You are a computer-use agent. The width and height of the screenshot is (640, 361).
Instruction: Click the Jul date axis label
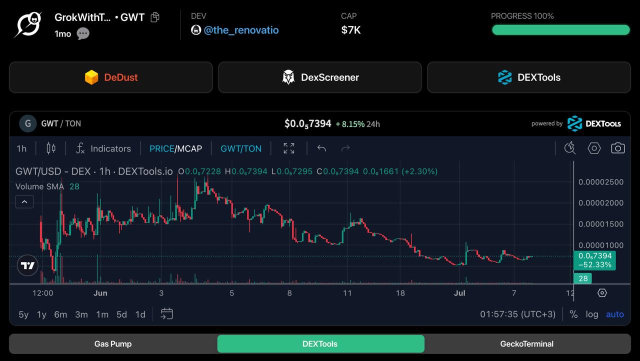(x=459, y=293)
